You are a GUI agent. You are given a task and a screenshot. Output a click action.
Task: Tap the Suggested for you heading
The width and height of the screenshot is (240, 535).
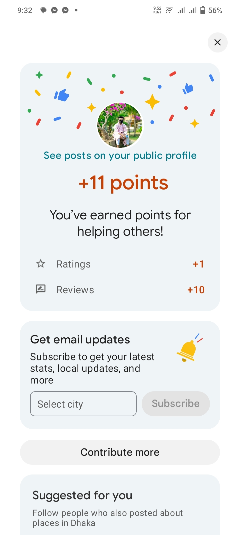point(82,495)
